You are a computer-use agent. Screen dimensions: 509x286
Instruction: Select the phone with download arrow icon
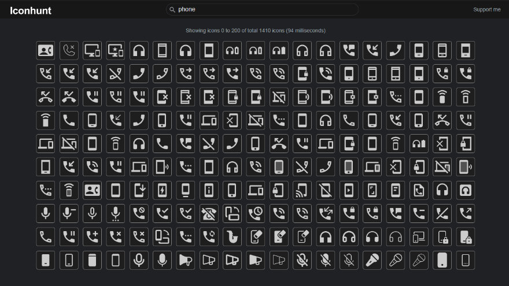(x=139, y=190)
